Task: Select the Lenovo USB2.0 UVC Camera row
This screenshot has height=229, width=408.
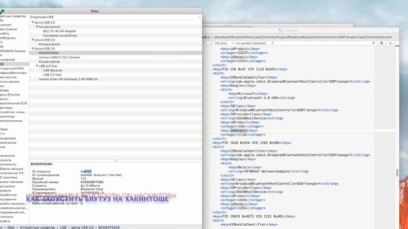Action: coord(115,57)
